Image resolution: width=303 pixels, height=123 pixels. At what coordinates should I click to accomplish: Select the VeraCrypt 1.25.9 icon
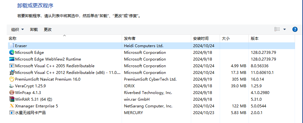click(12, 86)
